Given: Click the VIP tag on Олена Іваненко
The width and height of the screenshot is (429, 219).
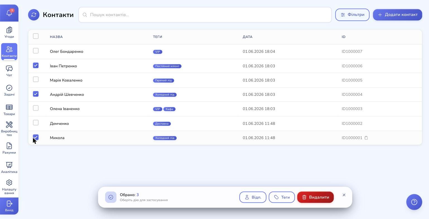Looking at the screenshot, I should pos(158,109).
